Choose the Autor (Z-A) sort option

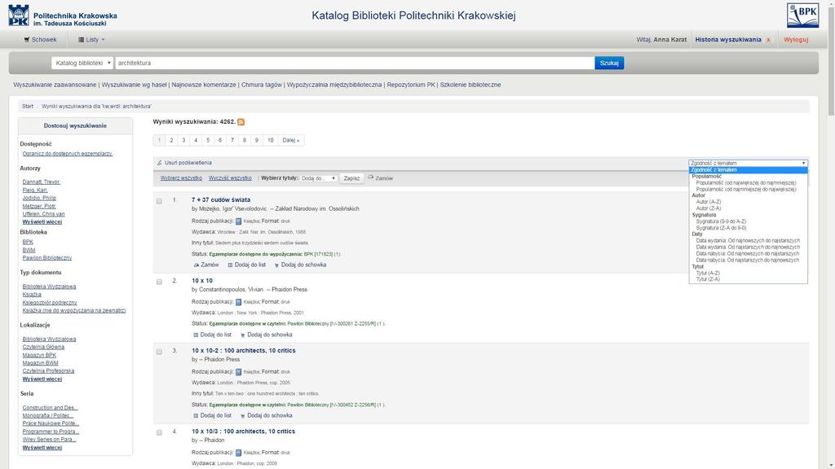709,208
